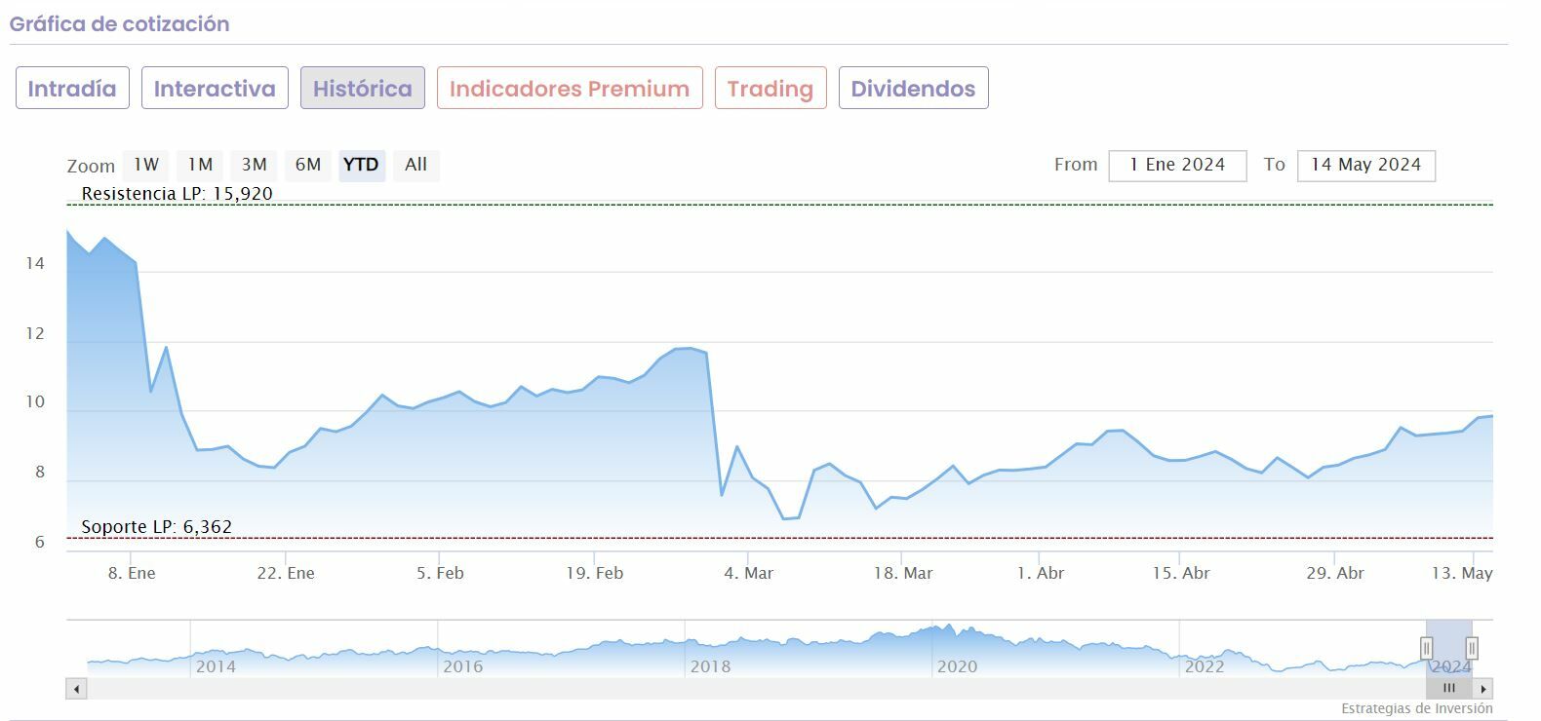Click the left navigator range handle
Screen dimensions: 1541x721
(1426, 648)
